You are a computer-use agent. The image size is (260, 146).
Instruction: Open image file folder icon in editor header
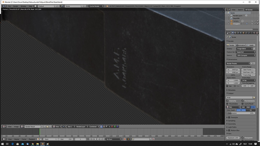pyautogui.click(x=47, y=126)
